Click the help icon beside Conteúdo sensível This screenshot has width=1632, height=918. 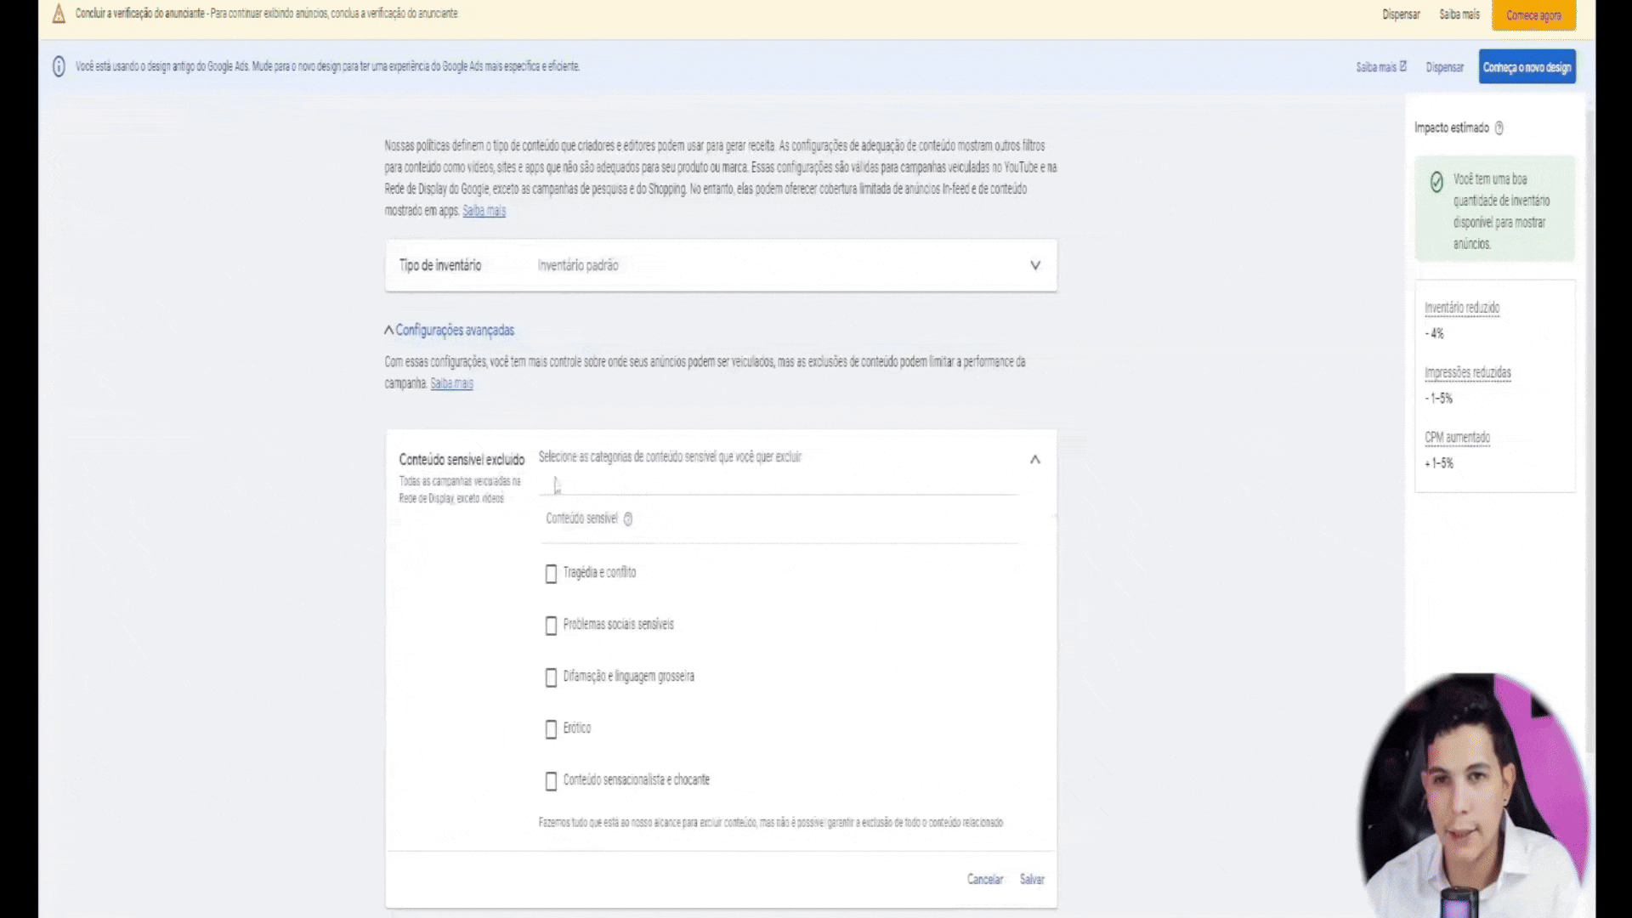[x=627, y=519]
